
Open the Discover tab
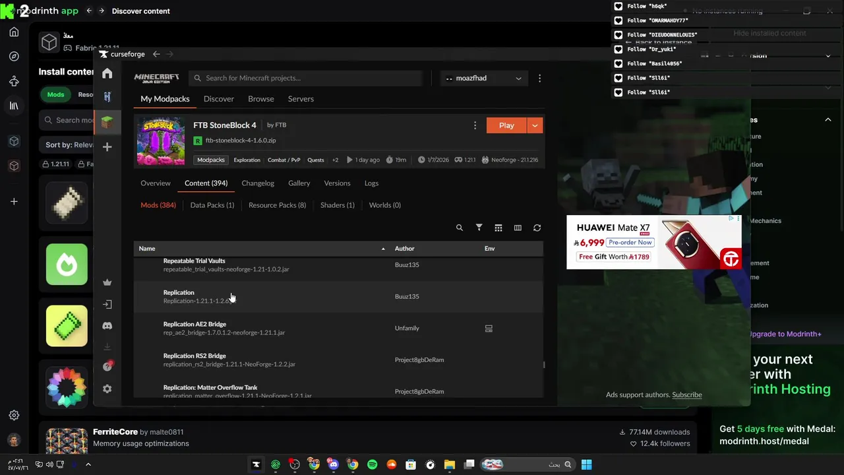219,99
